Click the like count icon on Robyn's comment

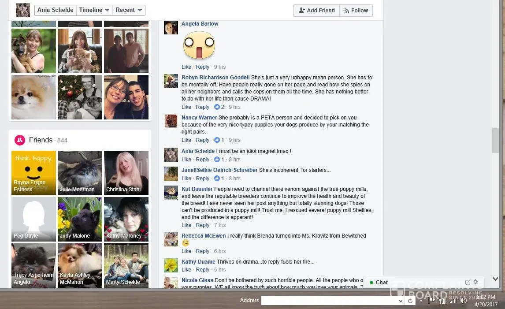217,107
